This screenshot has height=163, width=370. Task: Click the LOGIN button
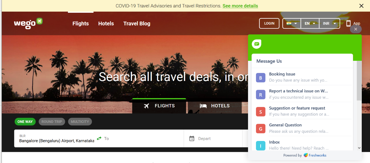pos(269,23)
